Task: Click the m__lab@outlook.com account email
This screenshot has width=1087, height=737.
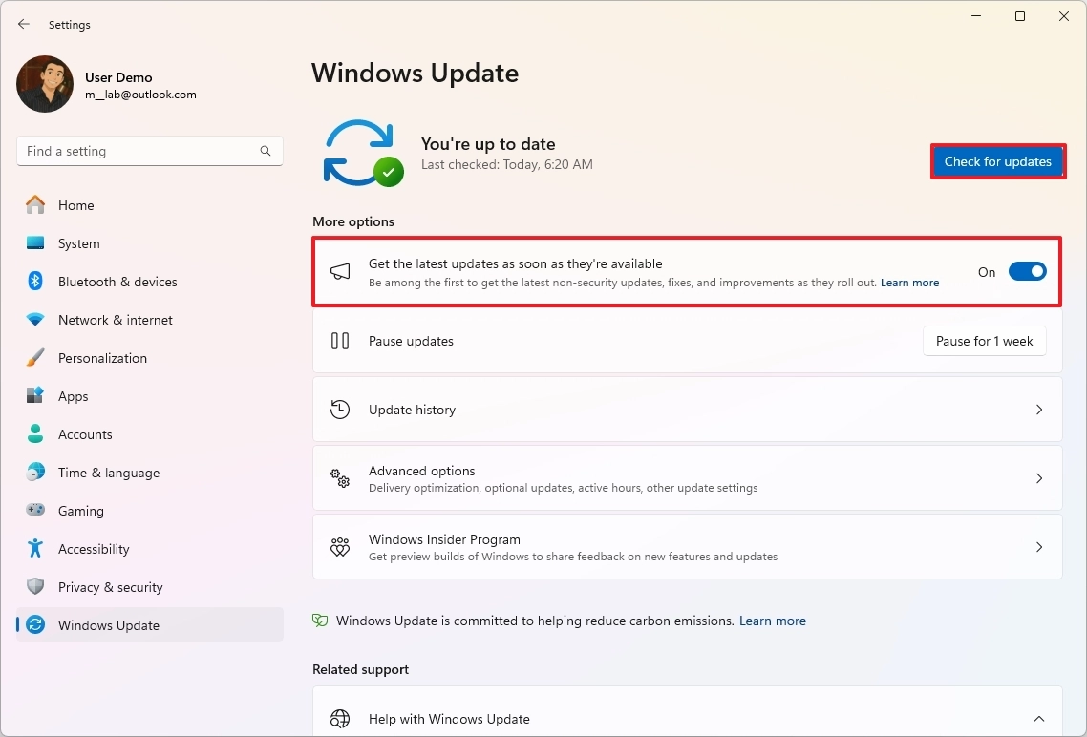Action: pos(140,95)
